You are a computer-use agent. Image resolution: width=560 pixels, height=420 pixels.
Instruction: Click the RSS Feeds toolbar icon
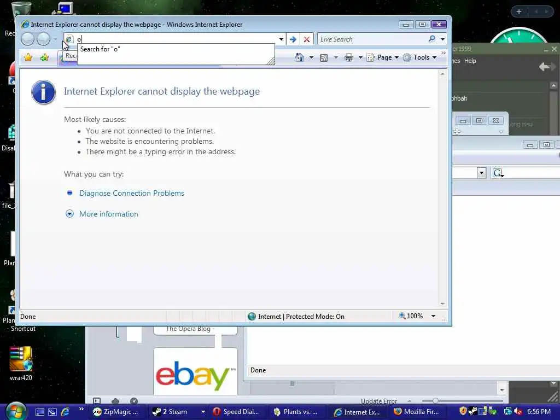click(324, 57)
